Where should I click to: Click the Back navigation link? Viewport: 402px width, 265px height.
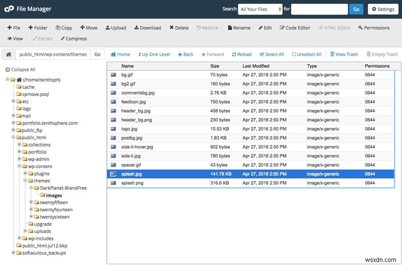pos(185,54)
